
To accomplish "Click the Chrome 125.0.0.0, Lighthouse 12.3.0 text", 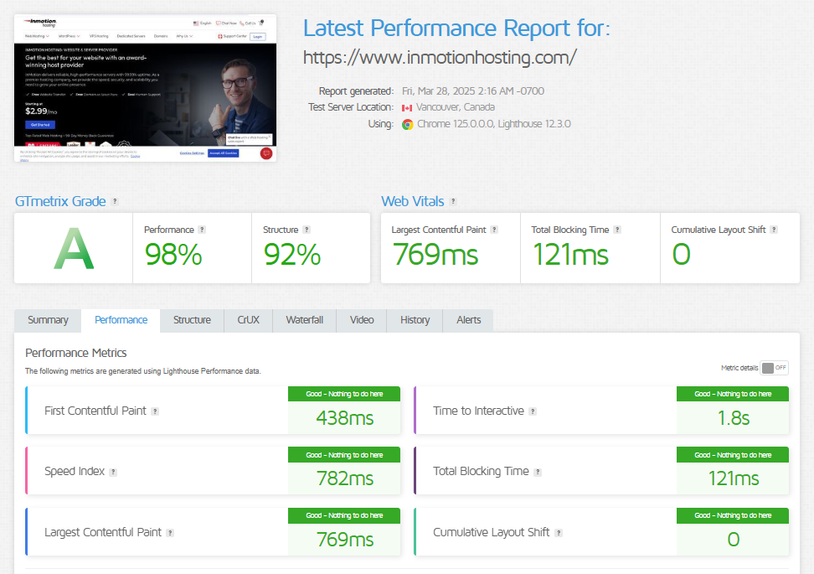I will pyautogui.click(x=494, y=124).
